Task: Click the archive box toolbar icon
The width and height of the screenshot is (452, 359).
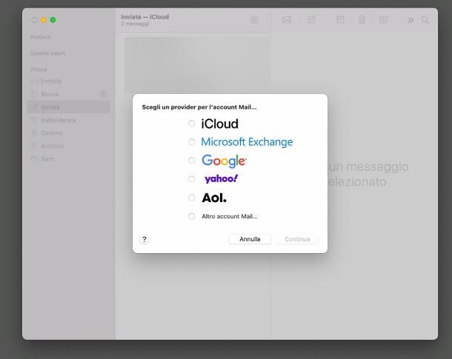Action: pyautogui.click(x=340, y=19)
